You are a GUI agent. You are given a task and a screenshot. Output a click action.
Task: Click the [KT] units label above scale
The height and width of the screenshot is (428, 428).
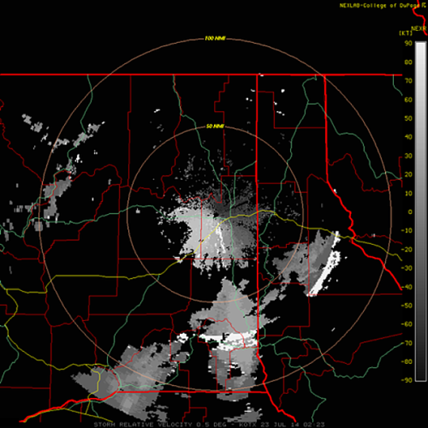(405, 33)
